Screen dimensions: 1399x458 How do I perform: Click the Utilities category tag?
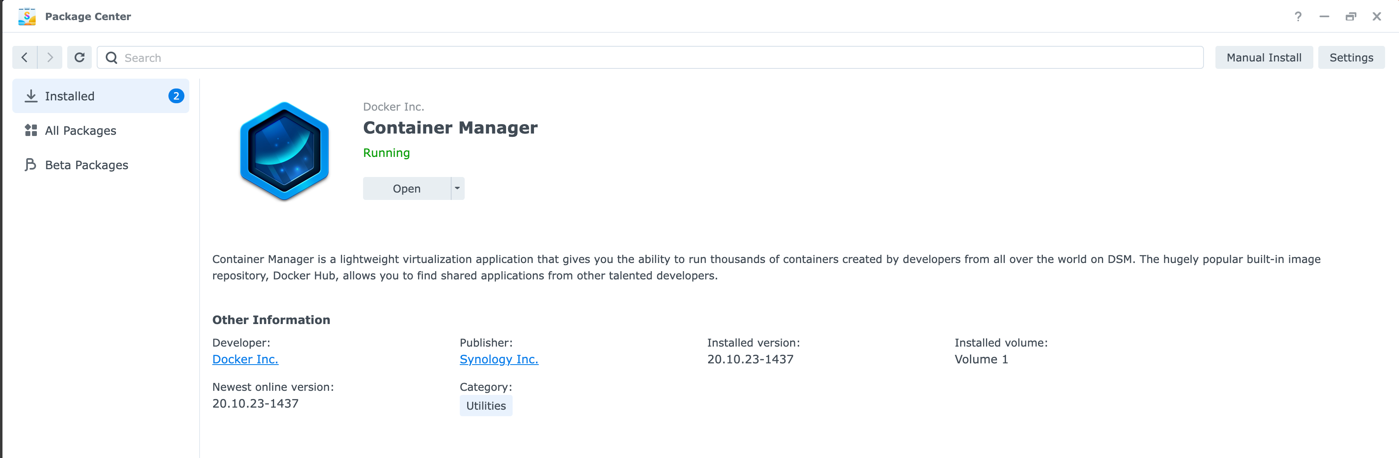(486, 406)
